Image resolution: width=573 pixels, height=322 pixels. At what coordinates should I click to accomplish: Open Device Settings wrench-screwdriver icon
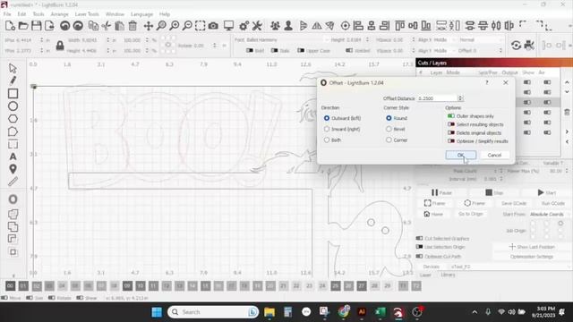coord(257,26)
